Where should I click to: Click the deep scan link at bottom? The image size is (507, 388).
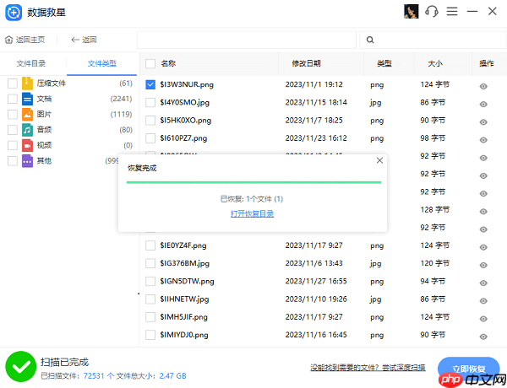click(x=368, y=368)
